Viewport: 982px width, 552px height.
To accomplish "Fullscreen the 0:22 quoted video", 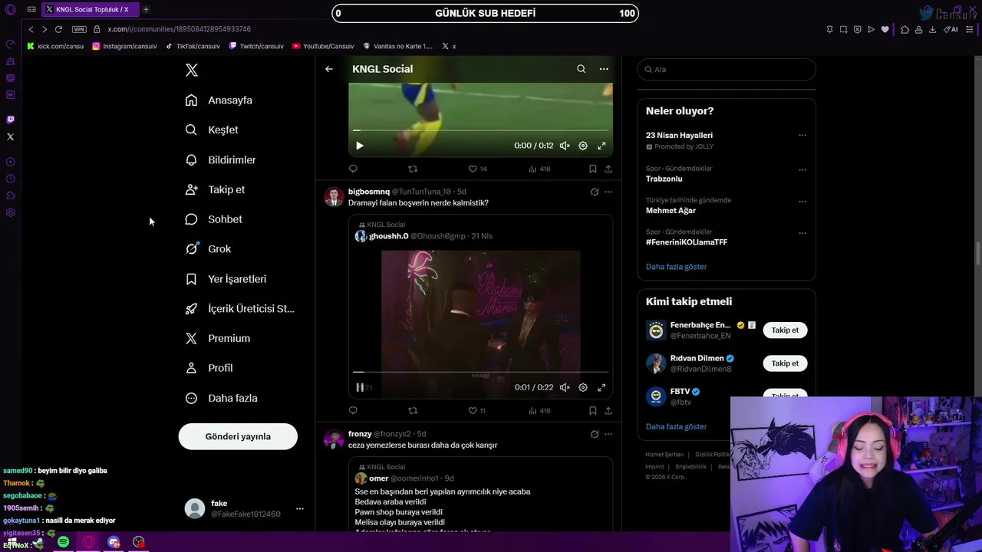I will pos(601,387).
